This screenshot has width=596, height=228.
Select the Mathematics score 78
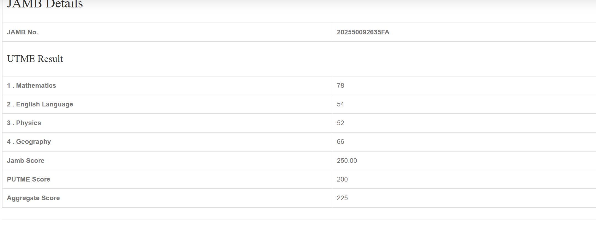click(340, 86)
